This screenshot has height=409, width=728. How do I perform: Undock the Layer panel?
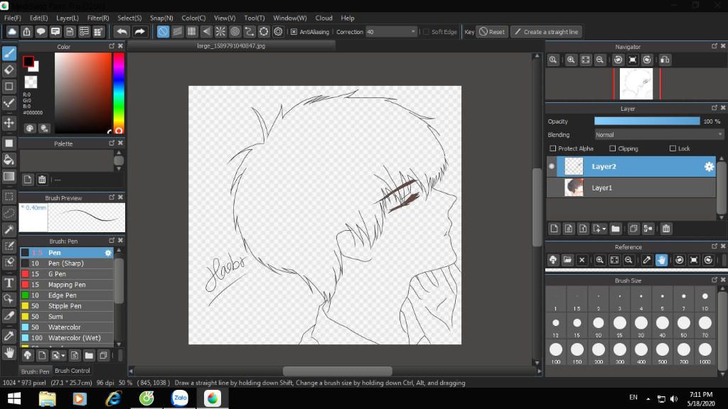[714, 108]
